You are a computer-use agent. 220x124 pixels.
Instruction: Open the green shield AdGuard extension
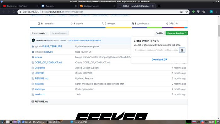[x=194, y=12]
